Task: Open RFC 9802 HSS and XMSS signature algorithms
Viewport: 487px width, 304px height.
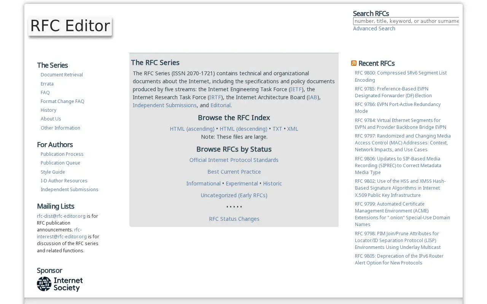Action: pyautogui.click(x=400, y=188)
